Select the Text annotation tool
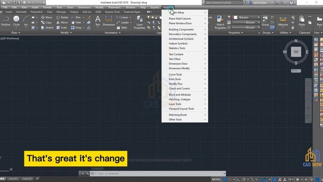 pos(97,21)
